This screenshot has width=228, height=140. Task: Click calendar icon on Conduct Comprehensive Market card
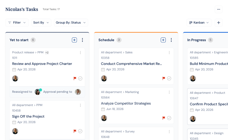103,70
